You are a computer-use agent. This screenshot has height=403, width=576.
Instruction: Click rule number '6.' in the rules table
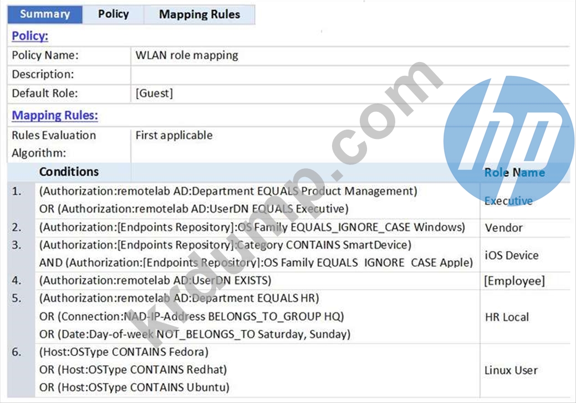(17, 353)
